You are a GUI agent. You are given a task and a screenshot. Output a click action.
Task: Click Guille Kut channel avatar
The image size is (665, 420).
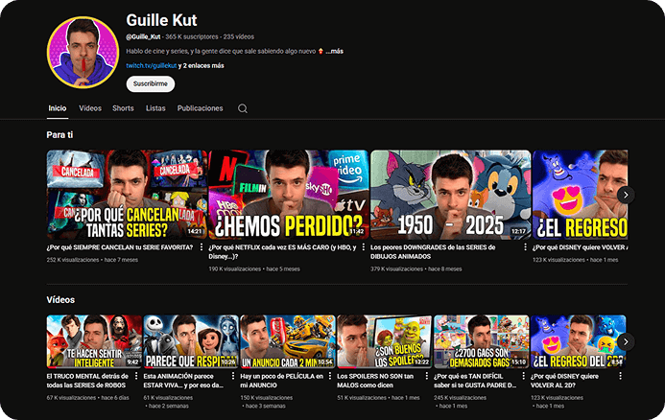pyautogui.click(x=81, y=51)
